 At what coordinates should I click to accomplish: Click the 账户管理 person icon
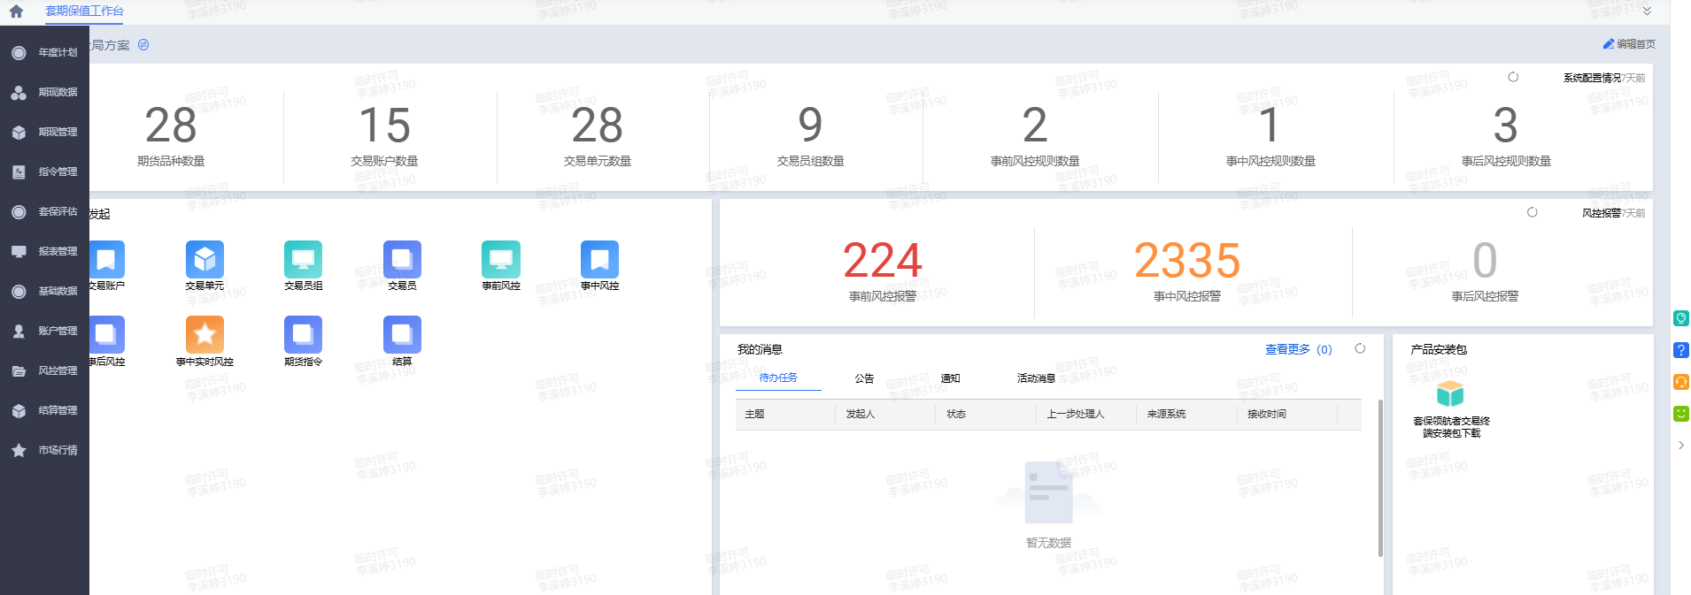[19, 331]
